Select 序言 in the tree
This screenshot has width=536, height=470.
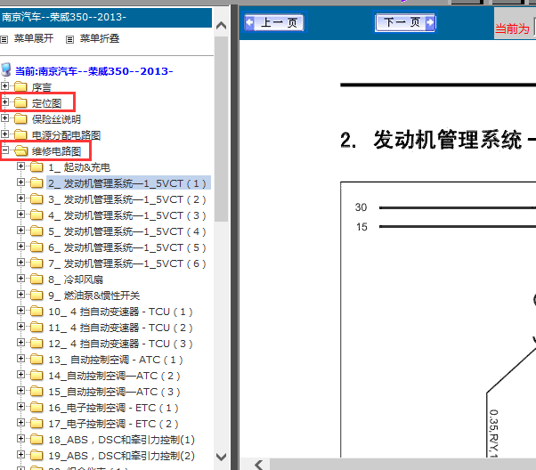41,87
